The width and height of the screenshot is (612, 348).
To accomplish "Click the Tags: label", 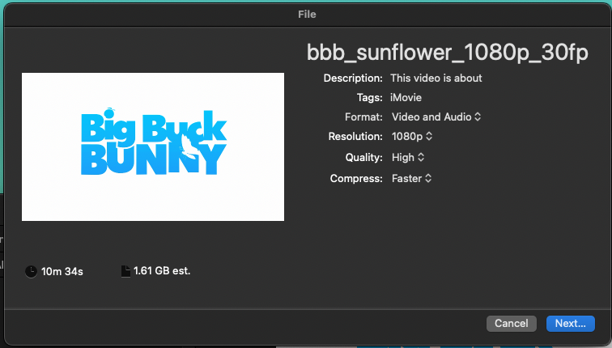I will 369,98.
